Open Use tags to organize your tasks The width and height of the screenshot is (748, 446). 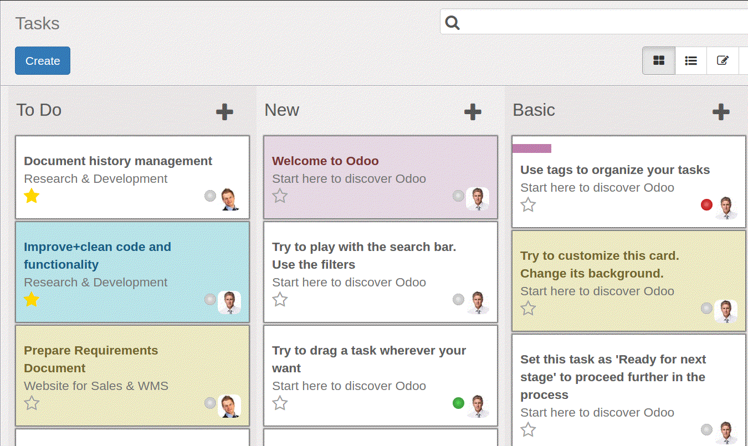(615, 170)
